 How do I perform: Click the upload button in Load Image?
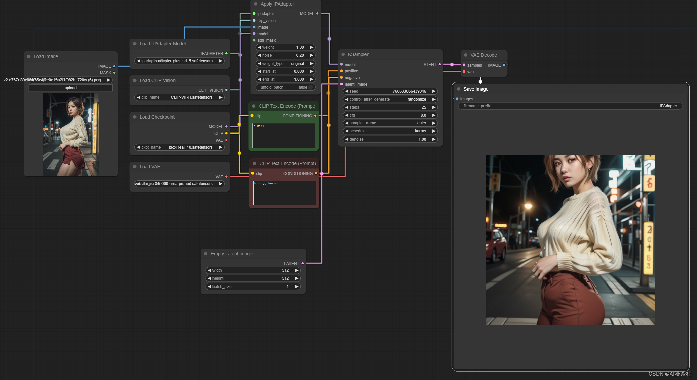[70, 88]
